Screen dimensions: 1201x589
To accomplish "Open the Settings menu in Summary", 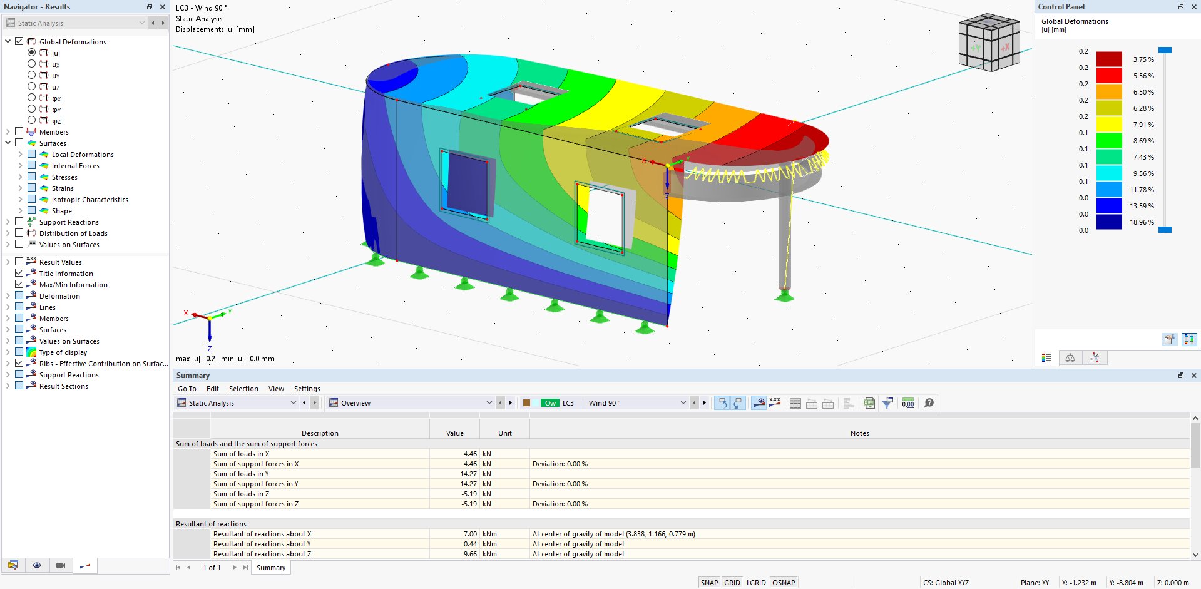I will tap(307, 389).
